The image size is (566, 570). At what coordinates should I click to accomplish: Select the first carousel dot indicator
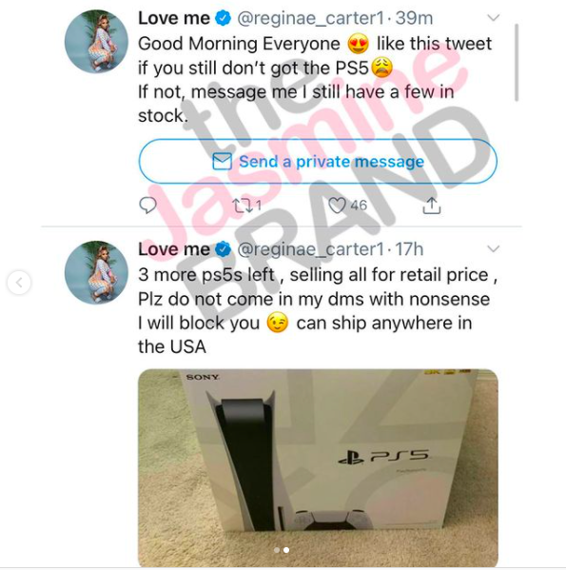pyautogui.click(x=277, y=550)
